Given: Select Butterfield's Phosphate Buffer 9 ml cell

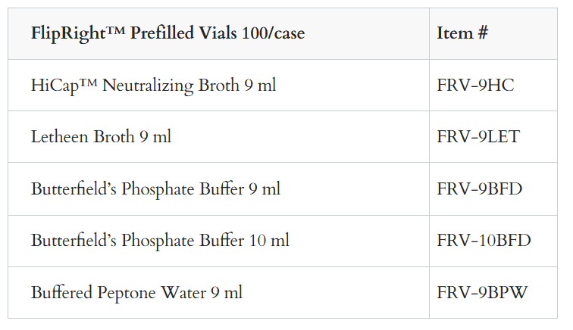Looking at the screenshot, I should pos(218,189).
